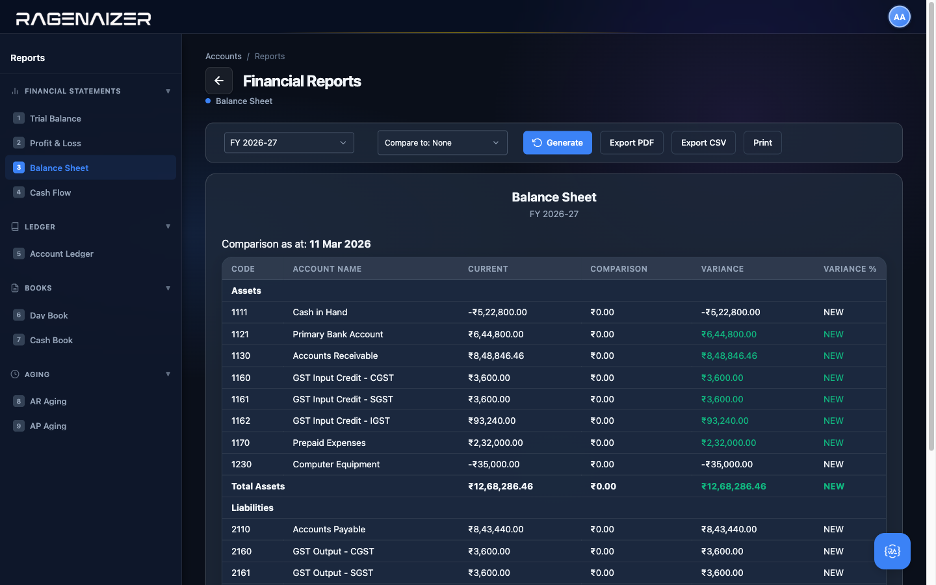The height and width of the screenshot is (585, 936).
Task: Click the Ledger book icon
Action: pyautogui.click(x=15, y=227)
